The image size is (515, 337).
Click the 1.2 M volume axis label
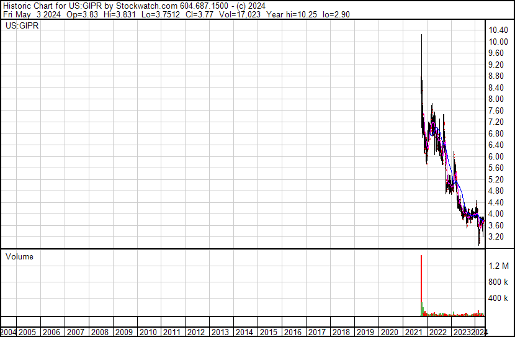(499, 266)
